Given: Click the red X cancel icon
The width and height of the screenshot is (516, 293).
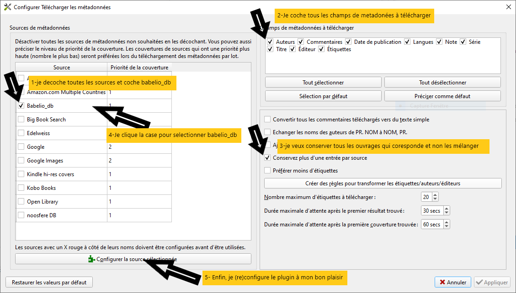Looking at the screenshot, I should click(442, 282).
